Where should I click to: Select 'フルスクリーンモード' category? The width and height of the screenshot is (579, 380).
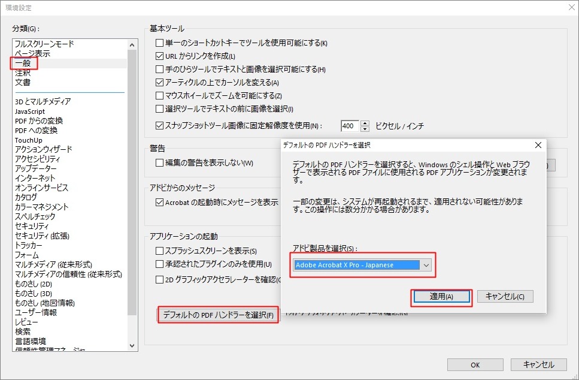(x=44, y=44)
